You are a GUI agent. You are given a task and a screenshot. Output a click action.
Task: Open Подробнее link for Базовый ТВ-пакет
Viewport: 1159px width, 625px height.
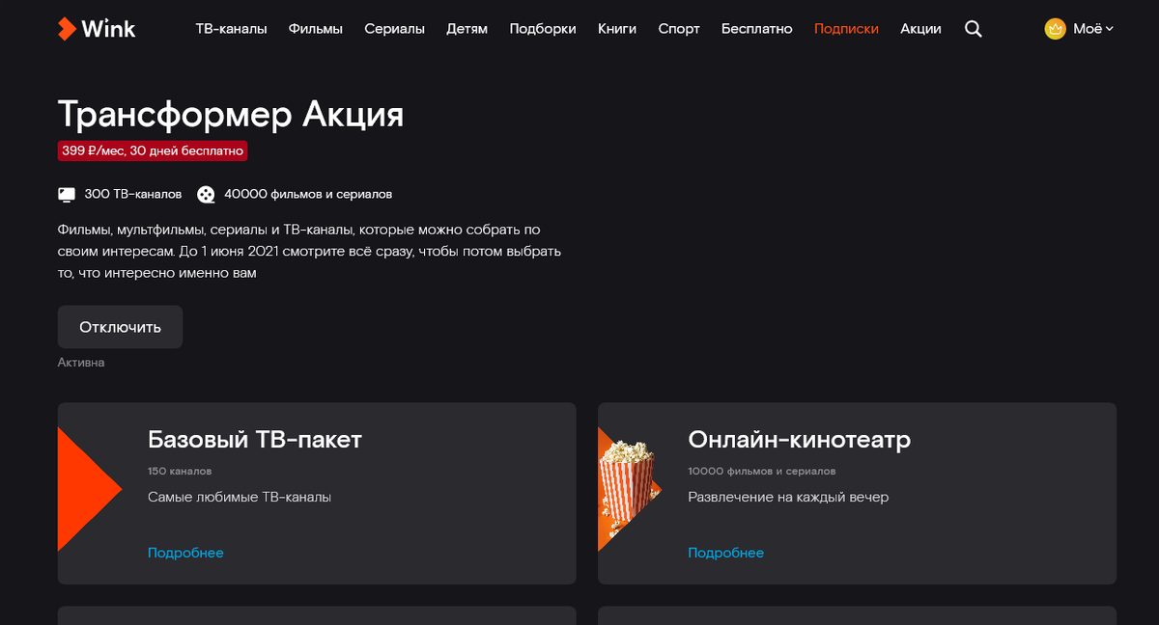pos(185,553)
